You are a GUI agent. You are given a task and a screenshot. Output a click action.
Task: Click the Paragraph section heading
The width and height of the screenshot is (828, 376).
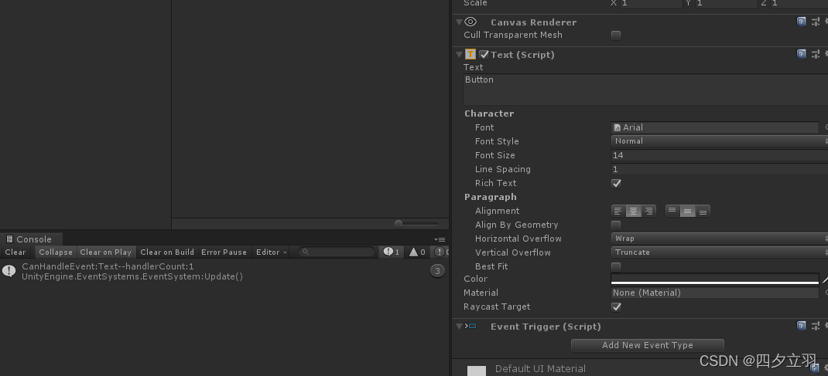[x=490, y=197]
